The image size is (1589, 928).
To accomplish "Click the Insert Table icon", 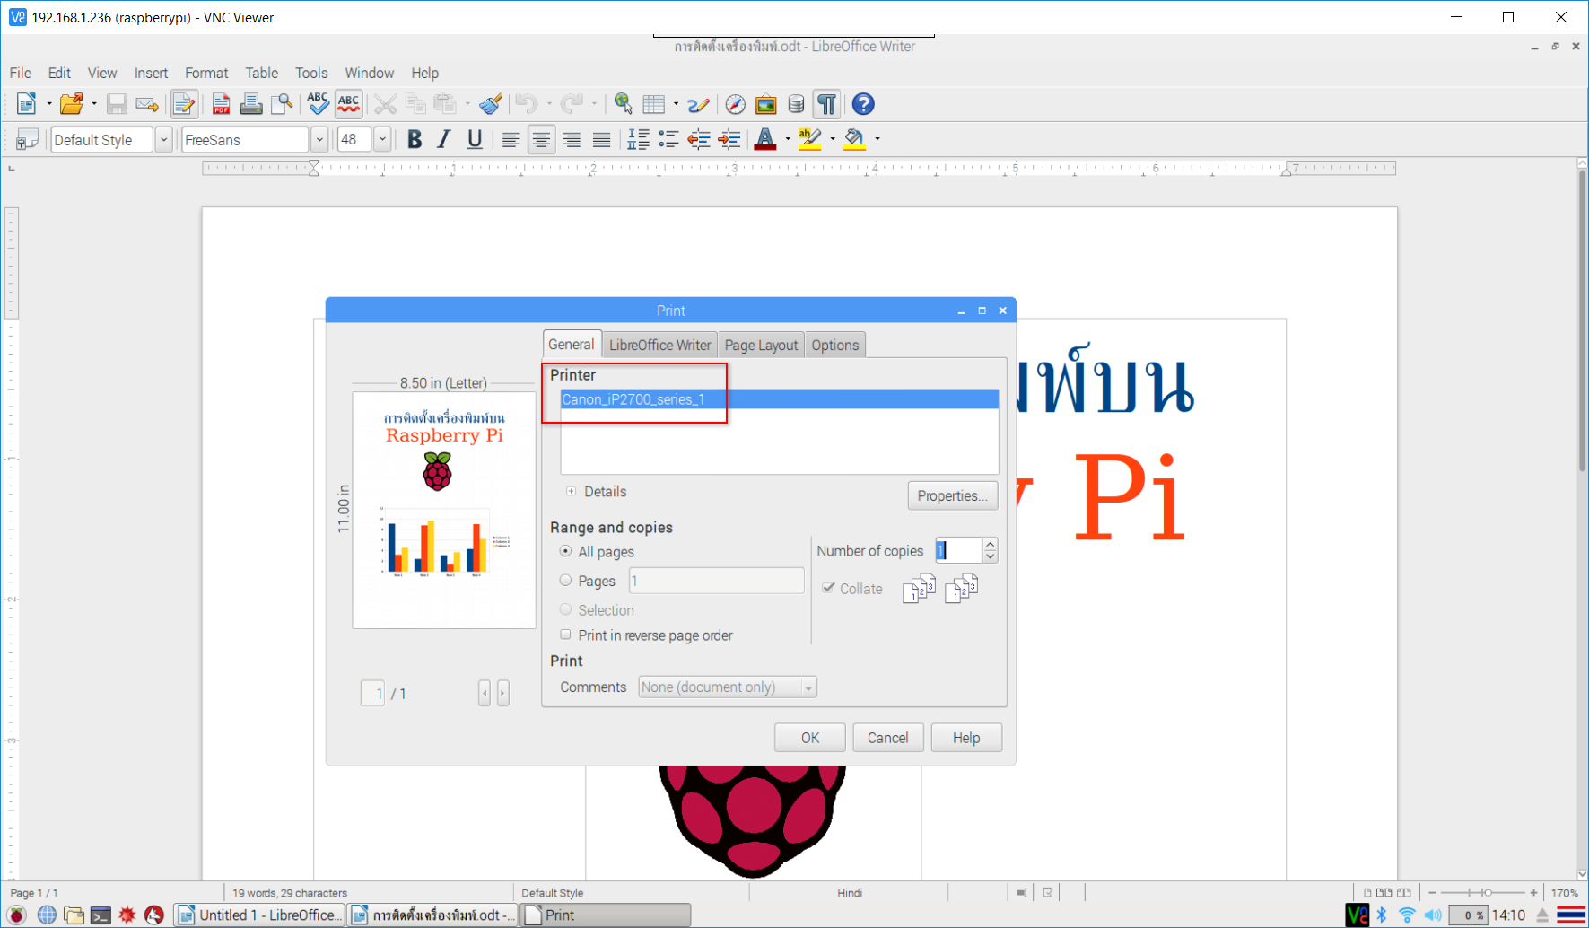I will click(654, 104).
